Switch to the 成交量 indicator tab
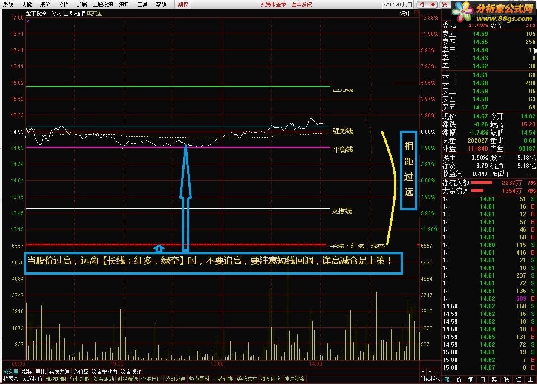537x384 pixels. (x=11, y=372)
